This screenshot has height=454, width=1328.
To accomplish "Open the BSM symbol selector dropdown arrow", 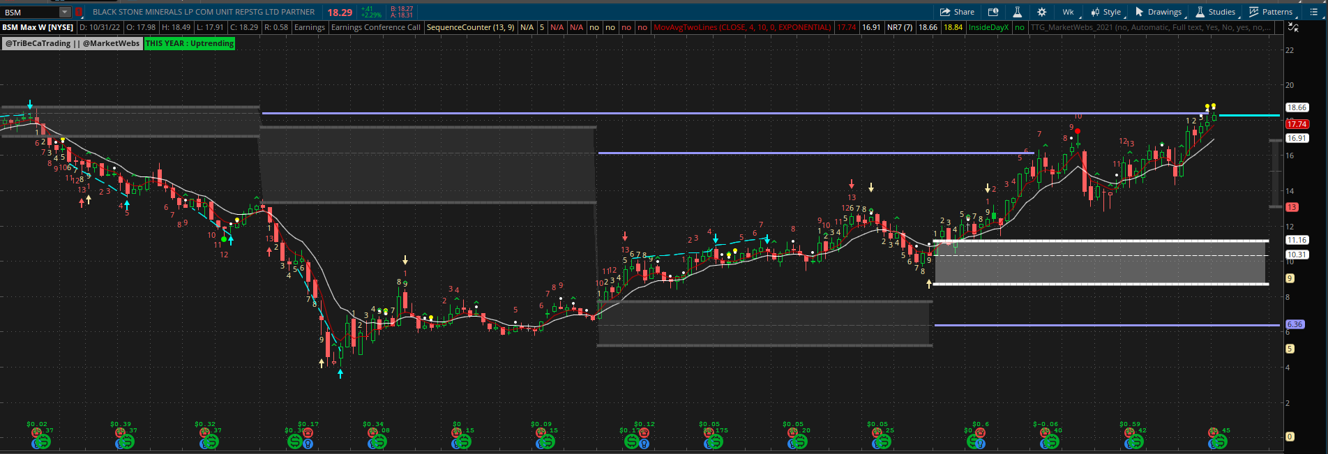I will [x=65, y=12].
